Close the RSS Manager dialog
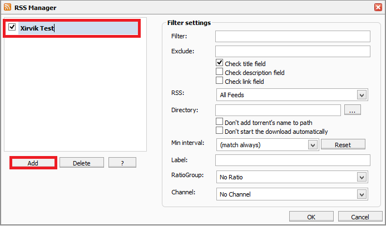The image size is (386, 226). point(378,7)
